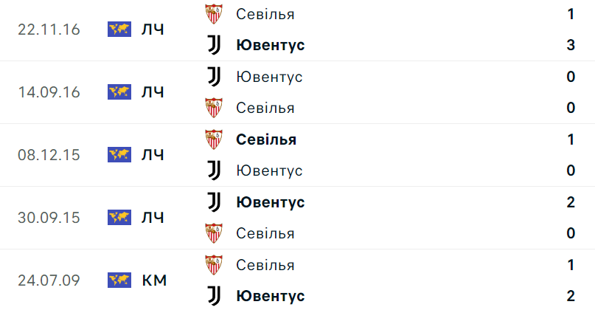This screenshot has height=310, width=595.
Task: Select the КМ competition label
Action: (x=153, y=280)
